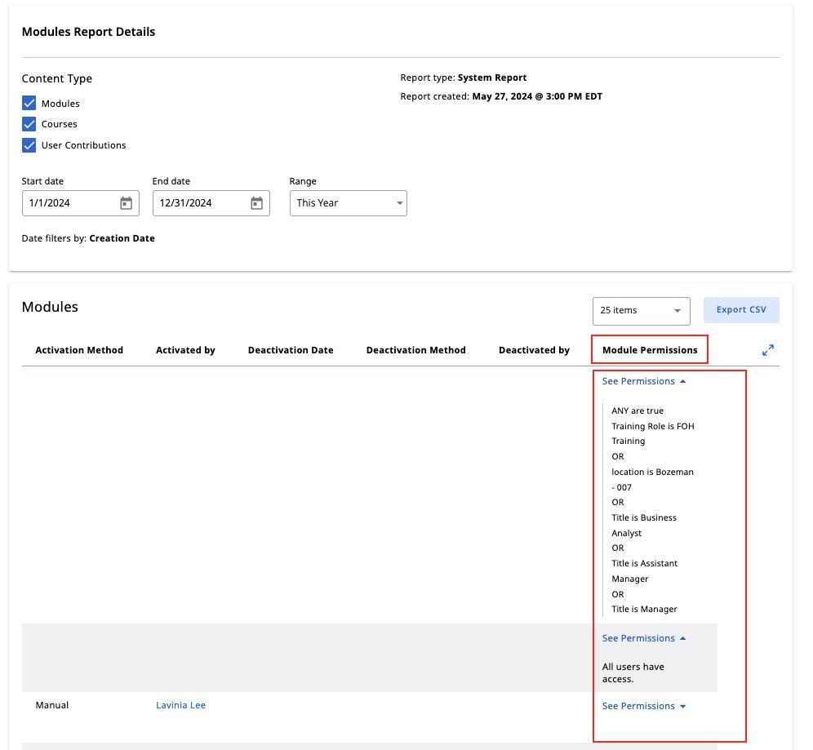This screenshot has height=750, width=813.
Task: Click the 25 items dropdown arrow
Action: tap(677, 311)
